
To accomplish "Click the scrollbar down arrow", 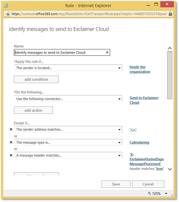I will [x=170, y=169].
